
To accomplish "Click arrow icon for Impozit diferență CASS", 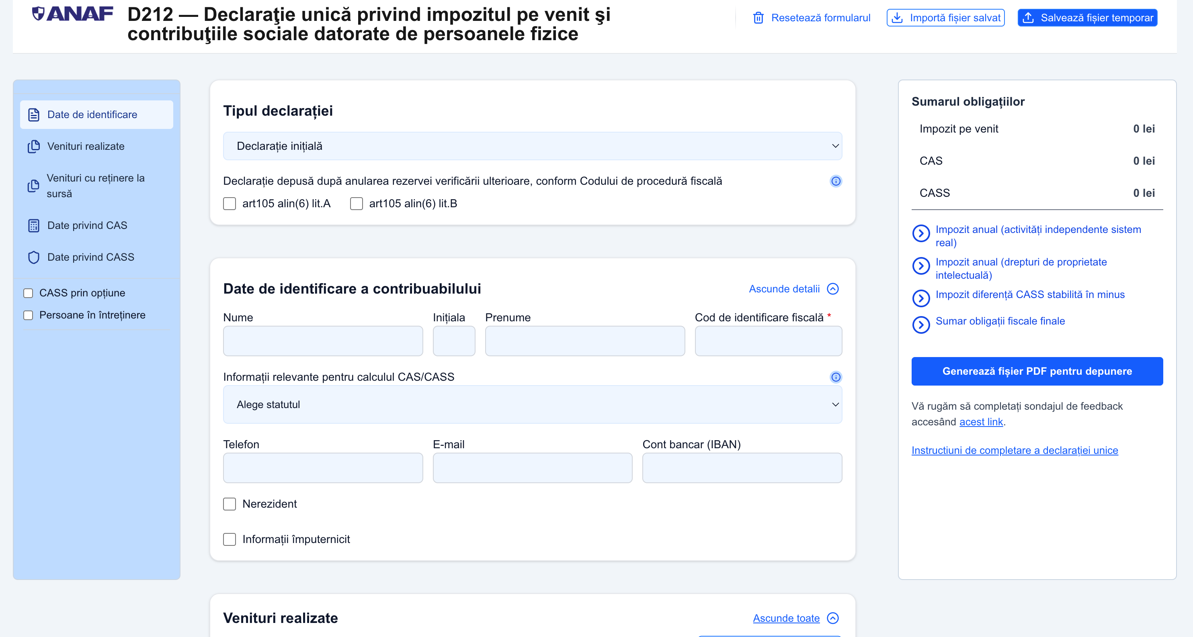I will pyautogui.click(x=921, y=298).
